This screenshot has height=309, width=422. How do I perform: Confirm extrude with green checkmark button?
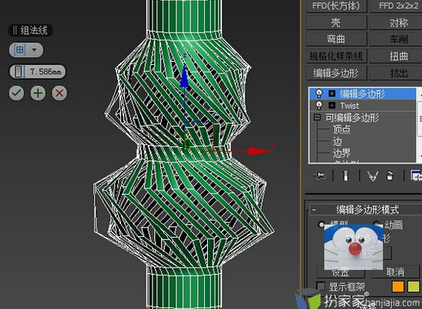pyautogui.click(x=16, y=93)
